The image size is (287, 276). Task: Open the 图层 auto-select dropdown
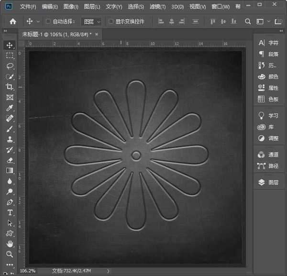tap(92, 22)
